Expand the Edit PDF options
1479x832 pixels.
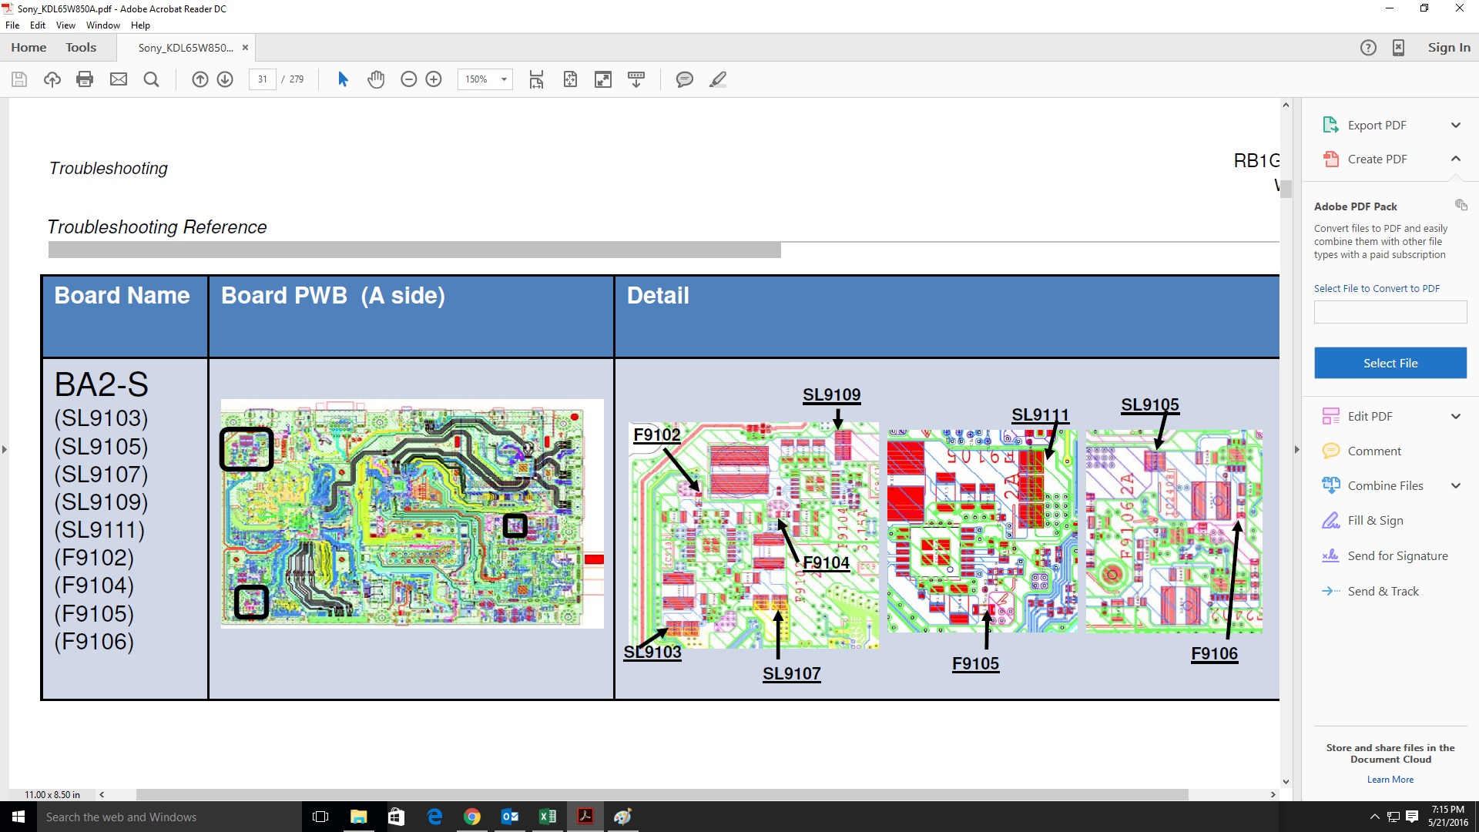pos(1455,416)
